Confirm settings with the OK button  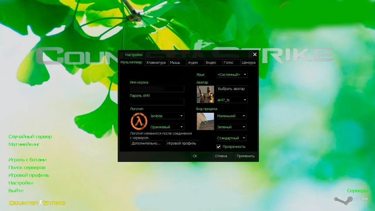point(201,156)
